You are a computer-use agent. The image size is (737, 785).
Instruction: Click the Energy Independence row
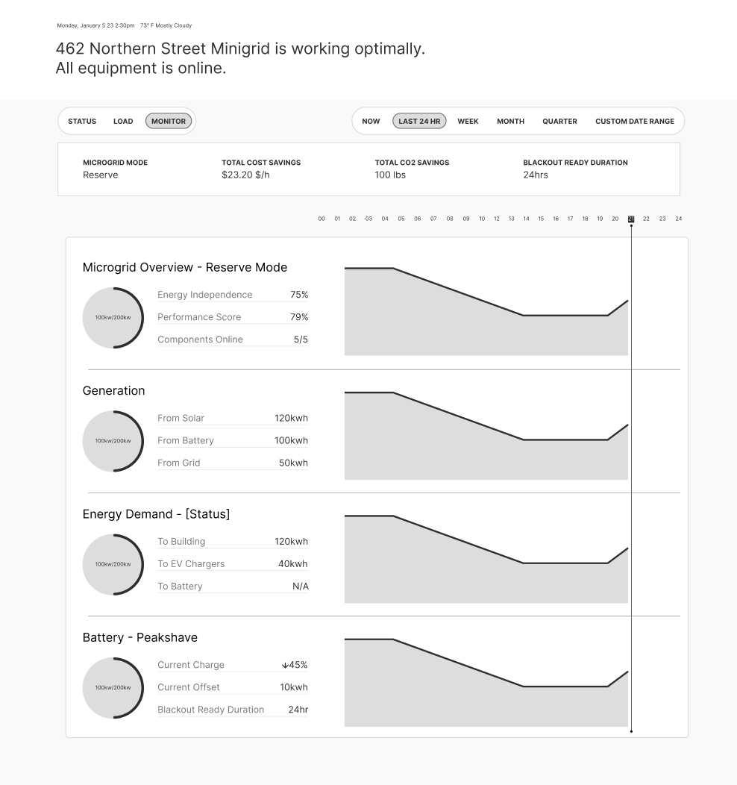(x=233, y=295)
